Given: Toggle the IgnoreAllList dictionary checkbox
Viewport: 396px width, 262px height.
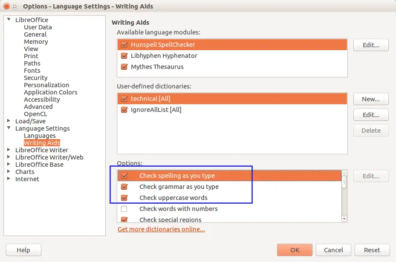Looking at the screenshot, I should tap(124, 110).
